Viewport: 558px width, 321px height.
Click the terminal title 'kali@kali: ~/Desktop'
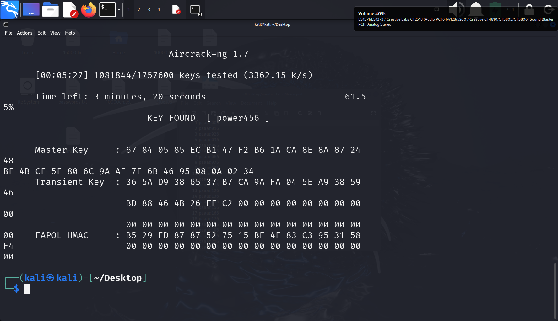[272, 24]
